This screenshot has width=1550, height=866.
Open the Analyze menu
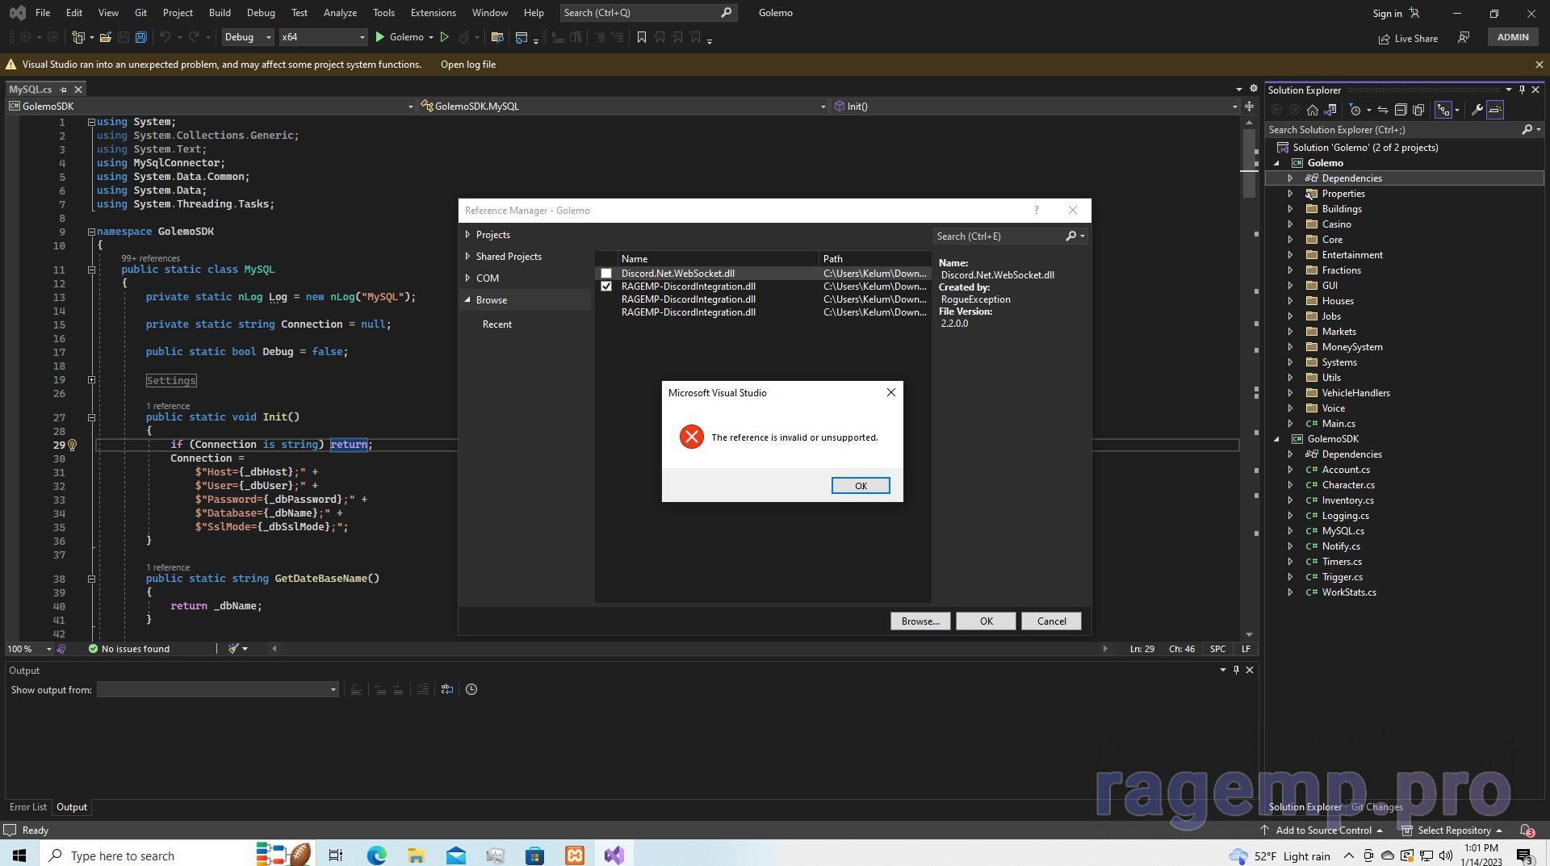point(340,13)
